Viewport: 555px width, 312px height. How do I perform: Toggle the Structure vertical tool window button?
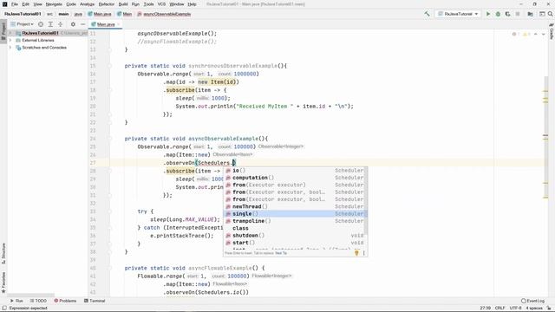(x=3, y=253)
